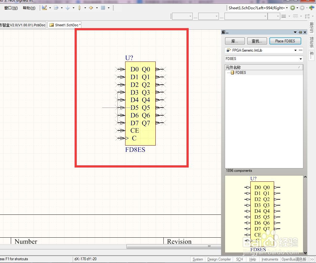Sort by 元件名称 column header
This screenshot has height=263, width=316.
[x=264, y=67]
